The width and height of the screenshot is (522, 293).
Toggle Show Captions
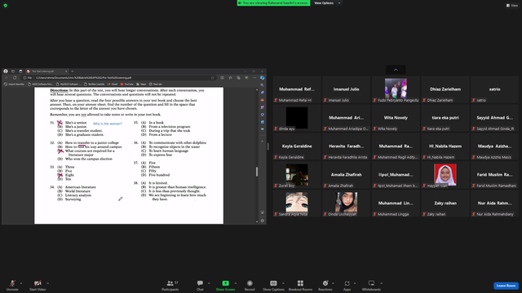point(273,285)
